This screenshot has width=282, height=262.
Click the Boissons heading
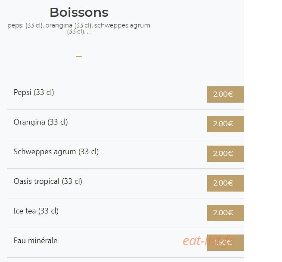coord(79,12)
